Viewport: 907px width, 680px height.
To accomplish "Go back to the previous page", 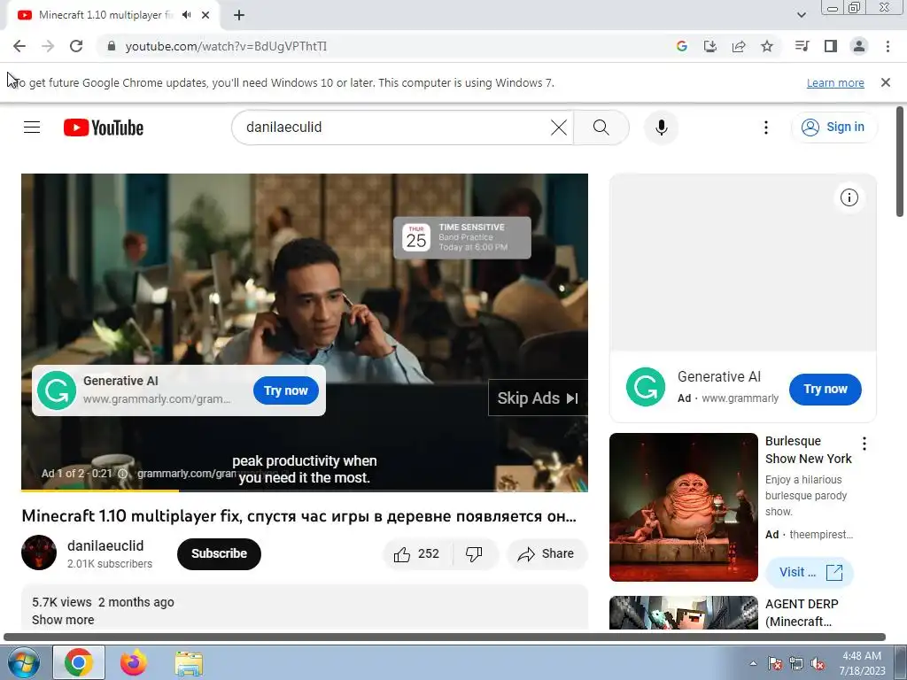I will [x=19, y=46].
